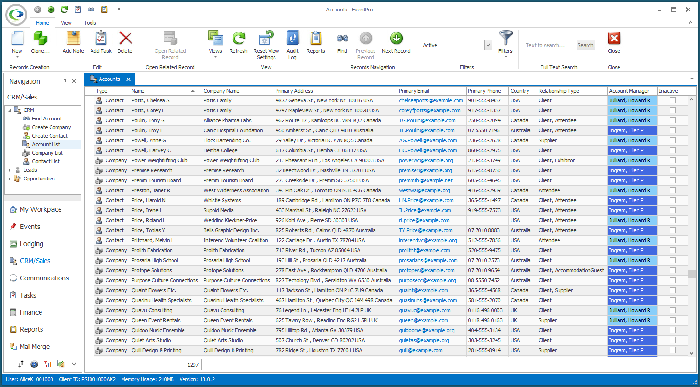This screenshot has width=700, height=387.
Task: Open the Lodging navigation section
Action: (x=31, y=244)
